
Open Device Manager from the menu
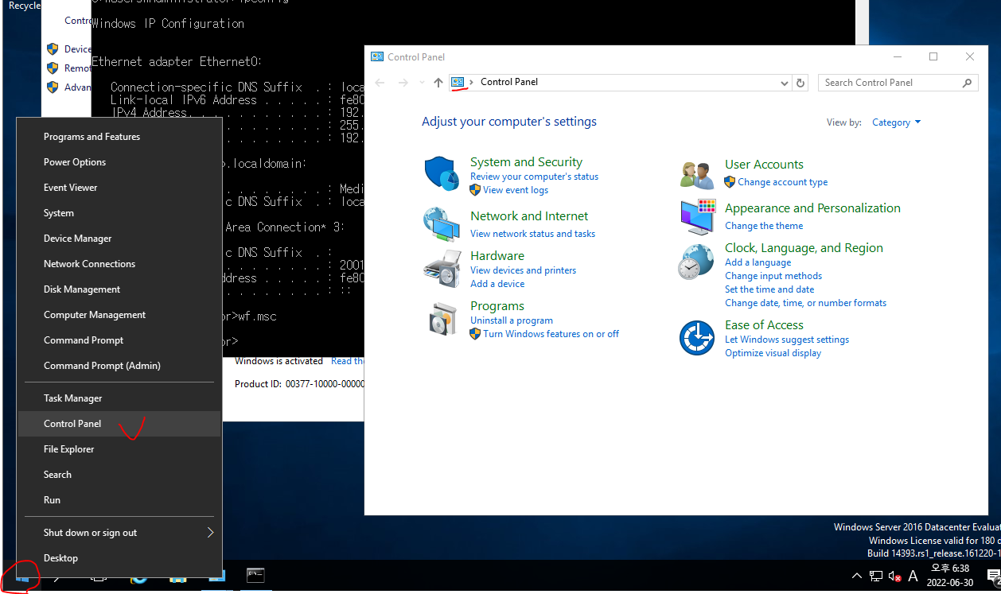click(x=119, y=239)
